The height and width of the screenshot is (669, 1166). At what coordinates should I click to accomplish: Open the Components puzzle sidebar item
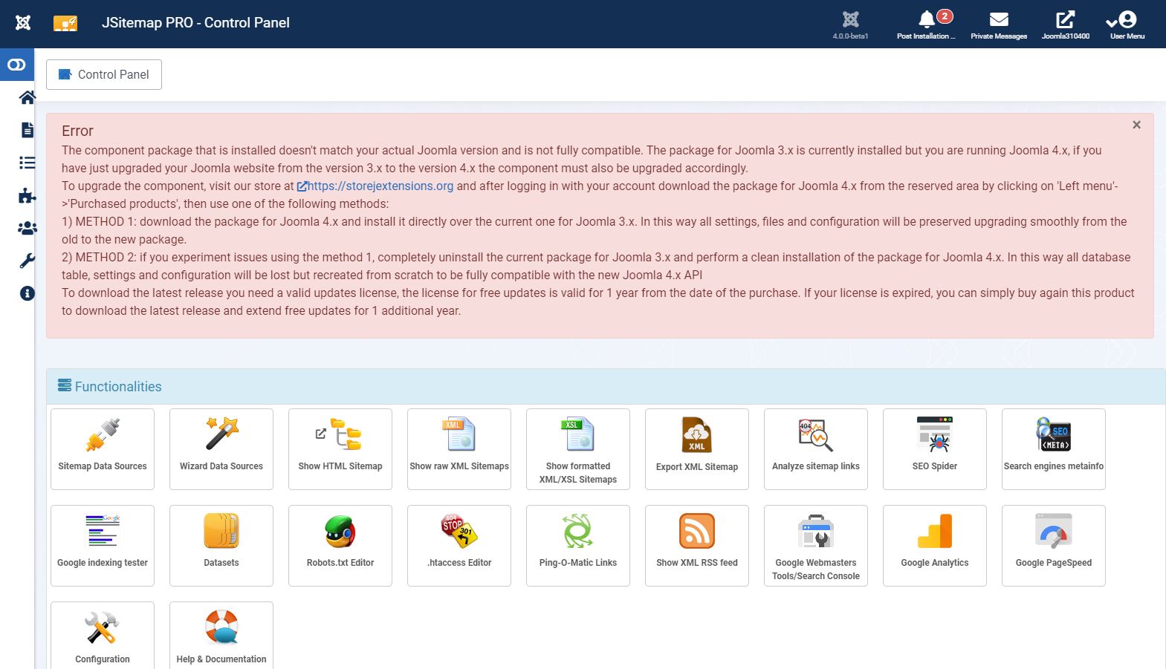[x=27, y=195]
